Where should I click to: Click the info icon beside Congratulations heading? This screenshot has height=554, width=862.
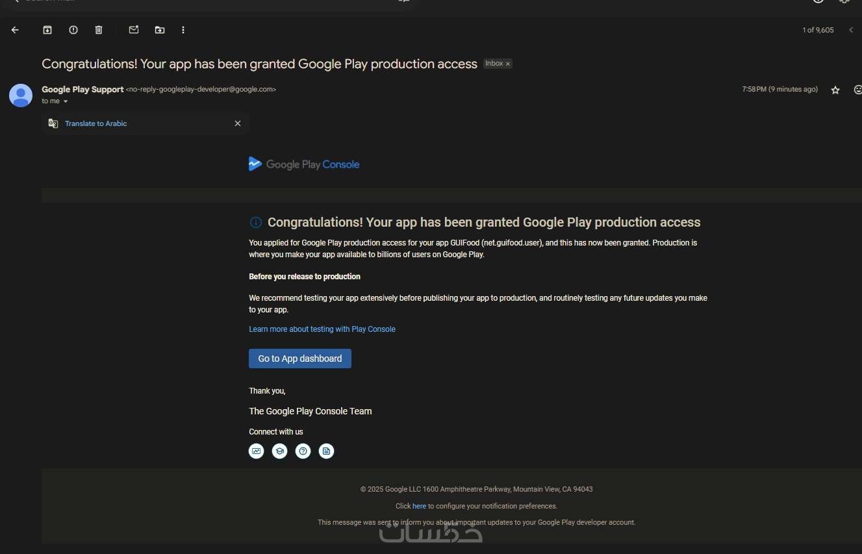256,223
